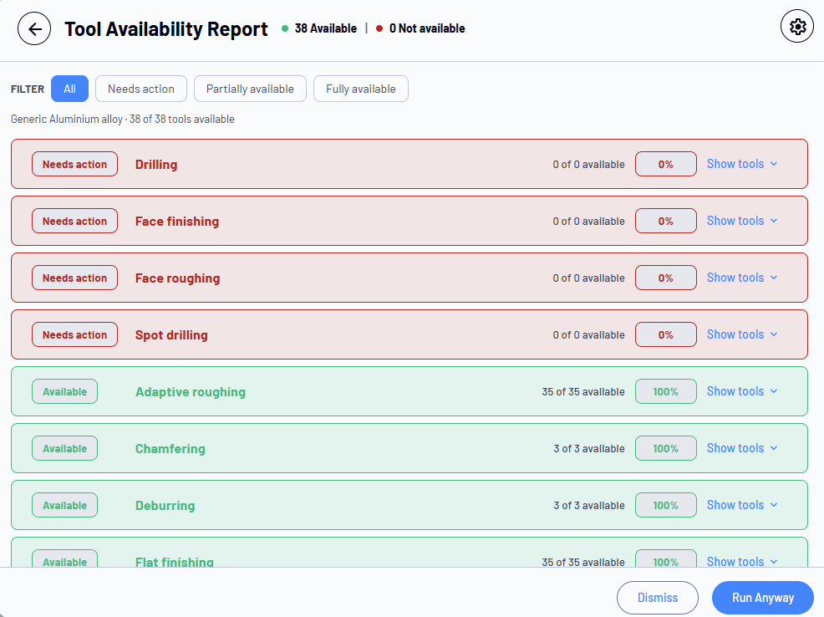824x617 pixels.
Task: Filter by Partially available
Action: click(x=250, y=89)
